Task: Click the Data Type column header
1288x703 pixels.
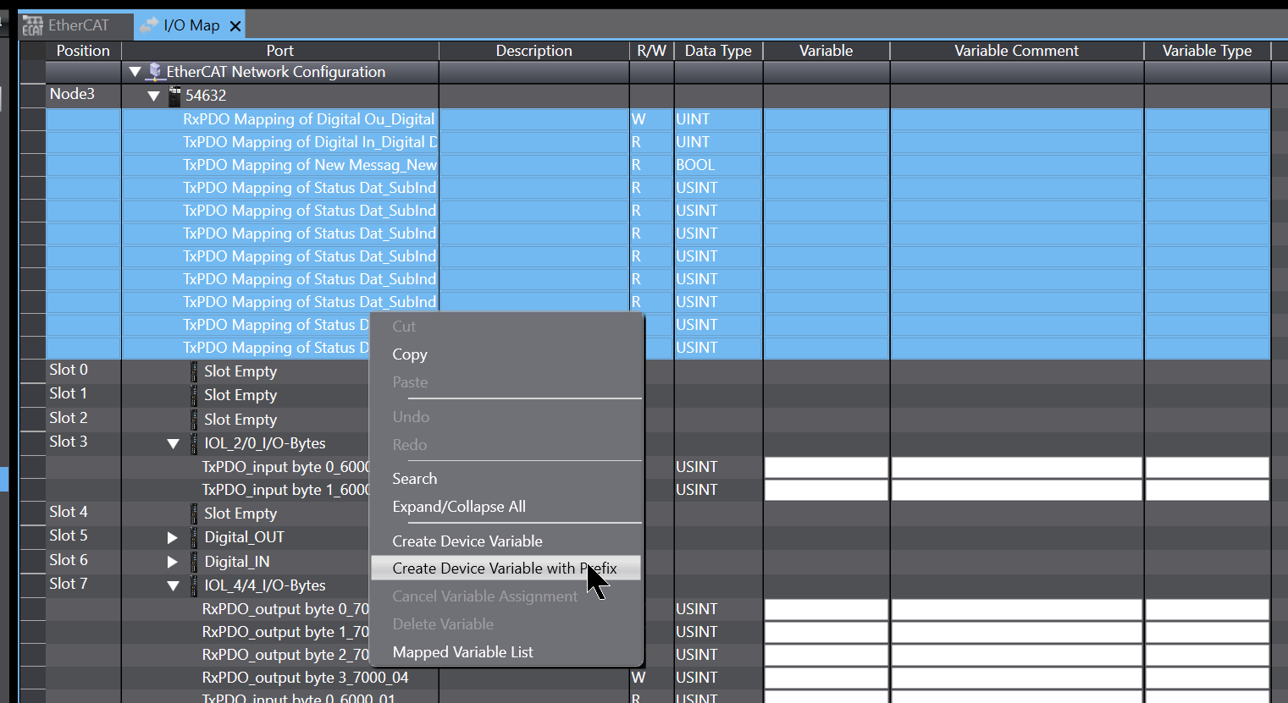Action: coord(718,51)
